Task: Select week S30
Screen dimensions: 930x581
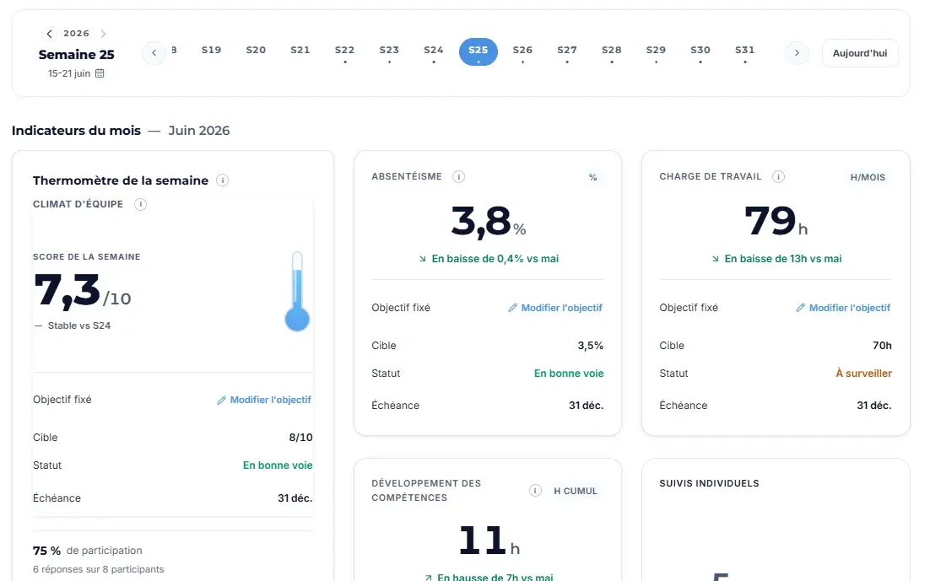Action: pos(700,52)
